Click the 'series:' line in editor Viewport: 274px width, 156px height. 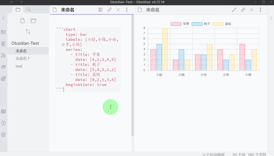coord(74,49)
